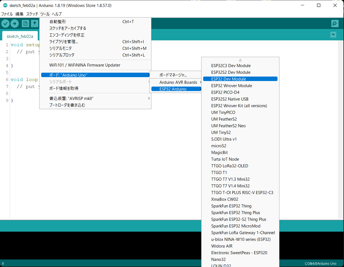Screen dimensions: 344x267
Task: Expand the Arduino AVR Boards submenu
Action: pyautogui.click(x=178, y=82)
